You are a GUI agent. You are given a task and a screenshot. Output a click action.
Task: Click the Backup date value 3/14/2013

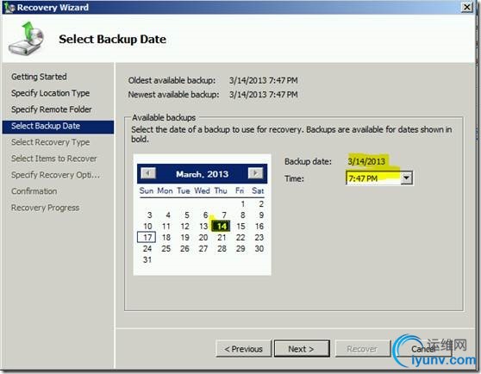click(x=366, y=161)
